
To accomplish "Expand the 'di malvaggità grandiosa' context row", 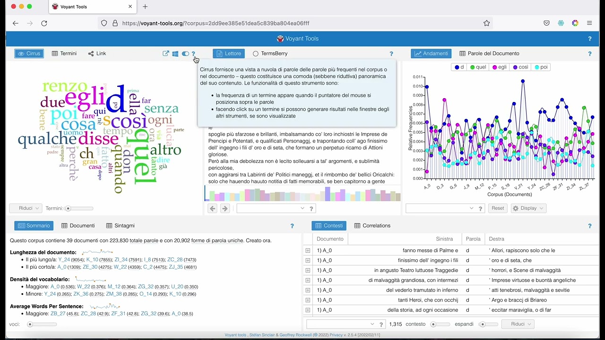I will tap(308, 280).
